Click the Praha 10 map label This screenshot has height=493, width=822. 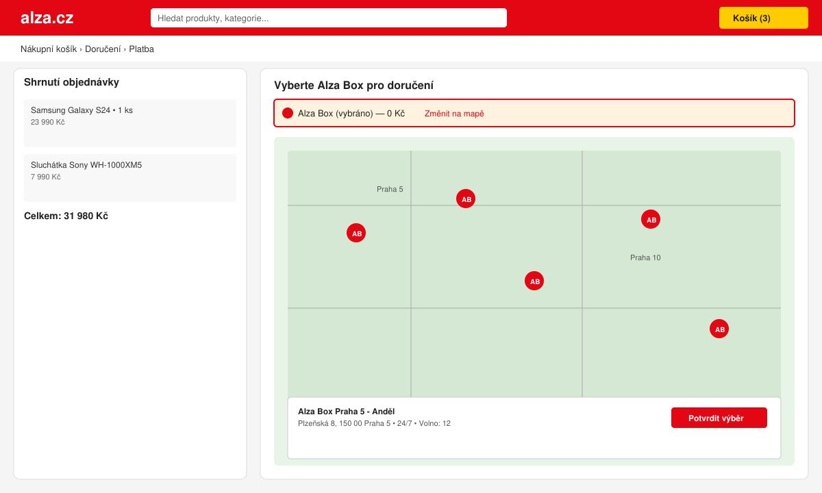tap(645, 257)
